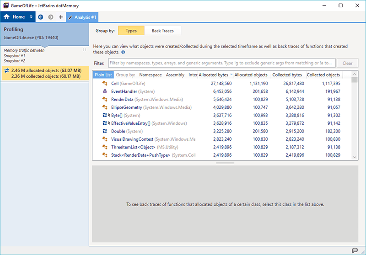This screenshot has height=255, width=366.
Task: Open the feedback speech bubble icon
Action: click(x=355, y=250)
